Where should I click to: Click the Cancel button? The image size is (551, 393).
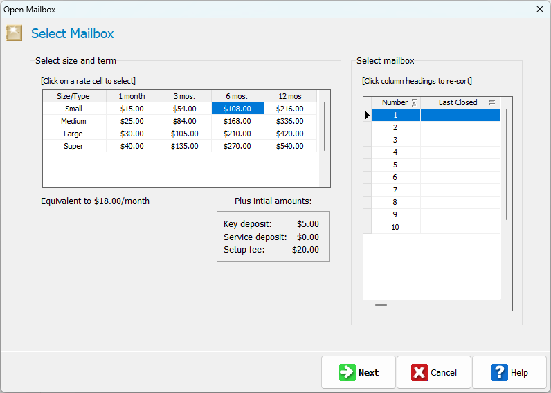[433, 372]
